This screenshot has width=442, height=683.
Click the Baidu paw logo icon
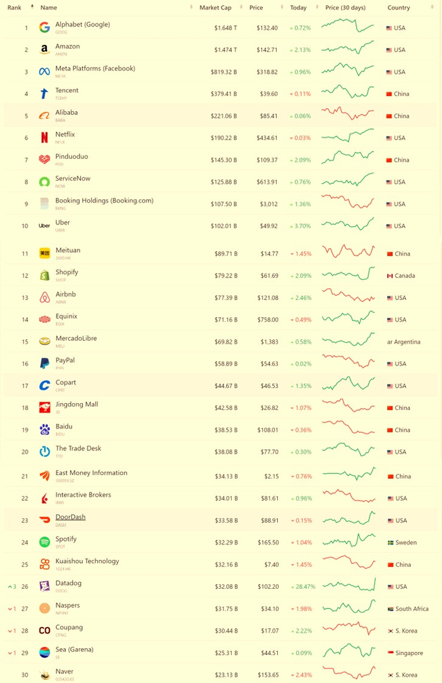[x=44, y=430]
